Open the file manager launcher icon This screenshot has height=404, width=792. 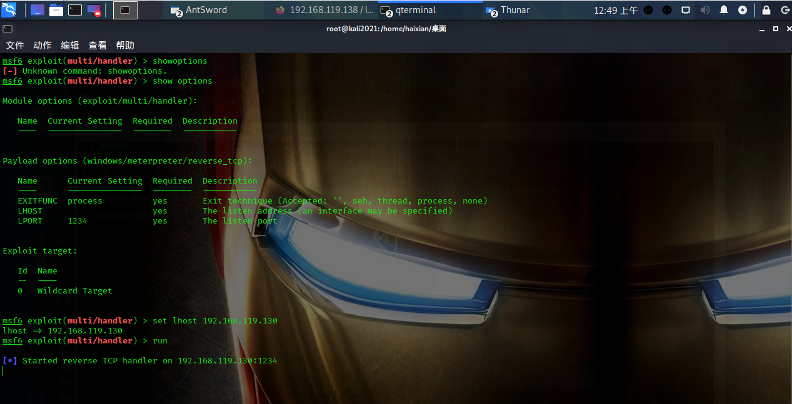pos(56,10)
